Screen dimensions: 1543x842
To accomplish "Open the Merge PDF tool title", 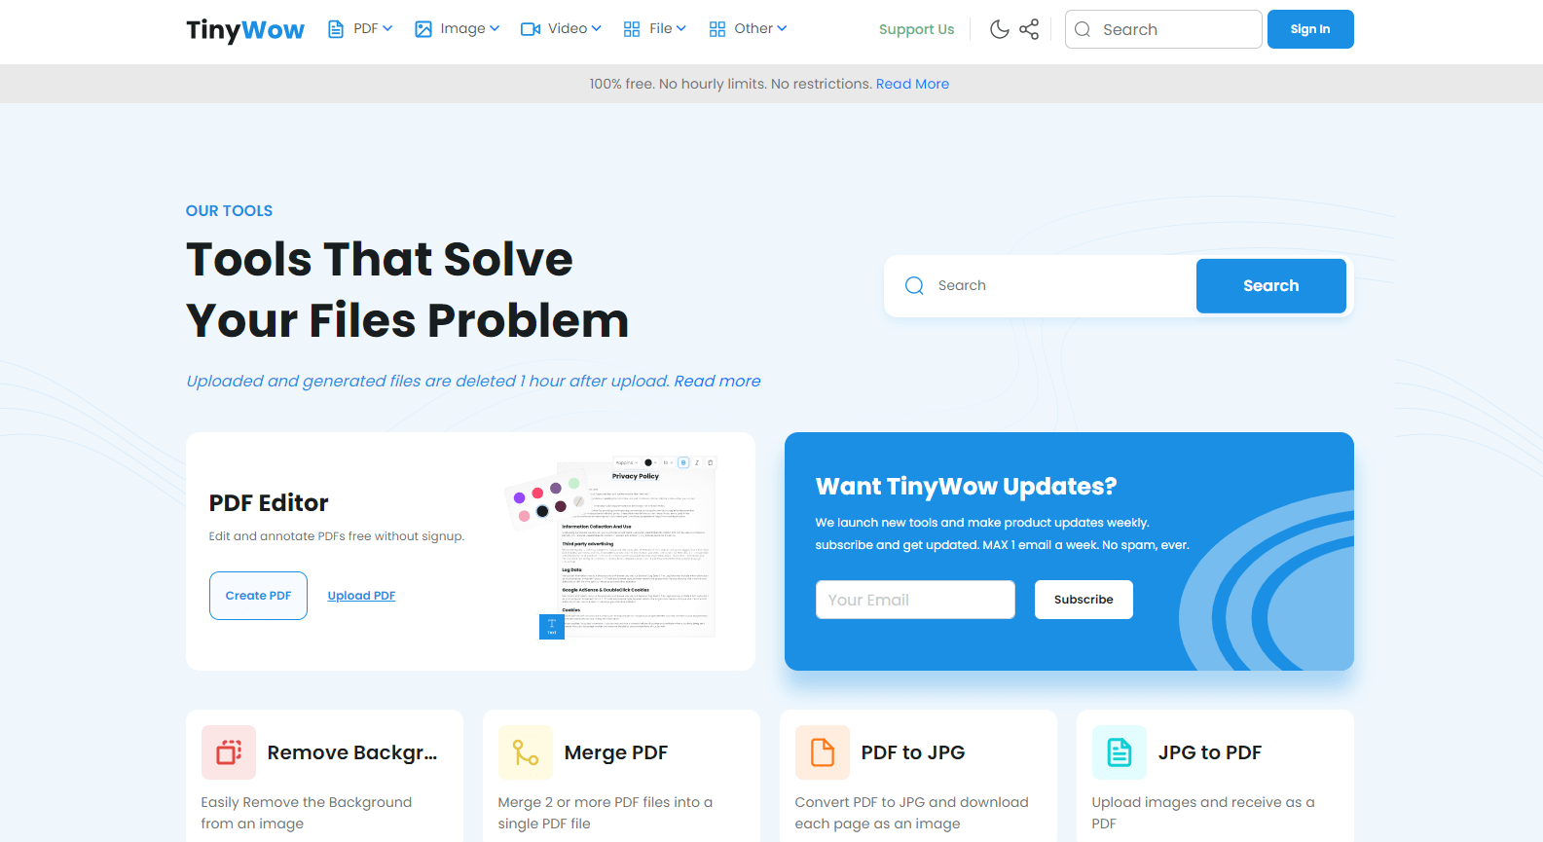I will click(616, 752).
